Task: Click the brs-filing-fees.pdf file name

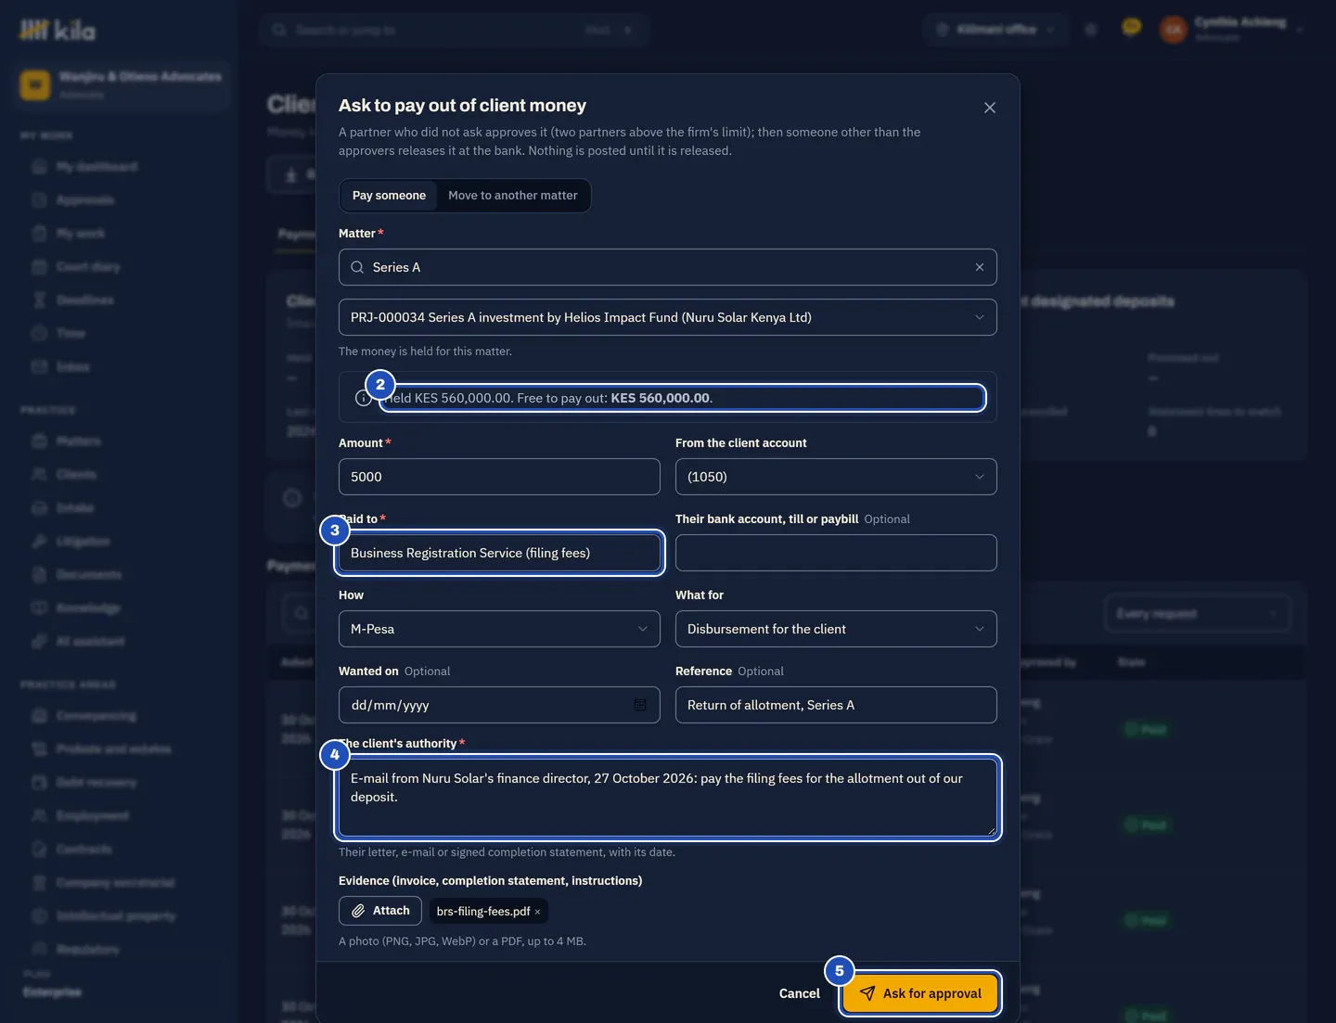Action: click(483, 912)
